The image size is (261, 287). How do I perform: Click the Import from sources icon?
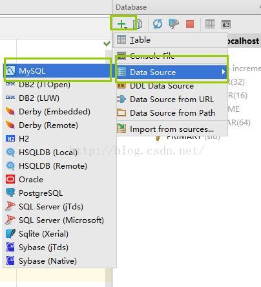121,129
